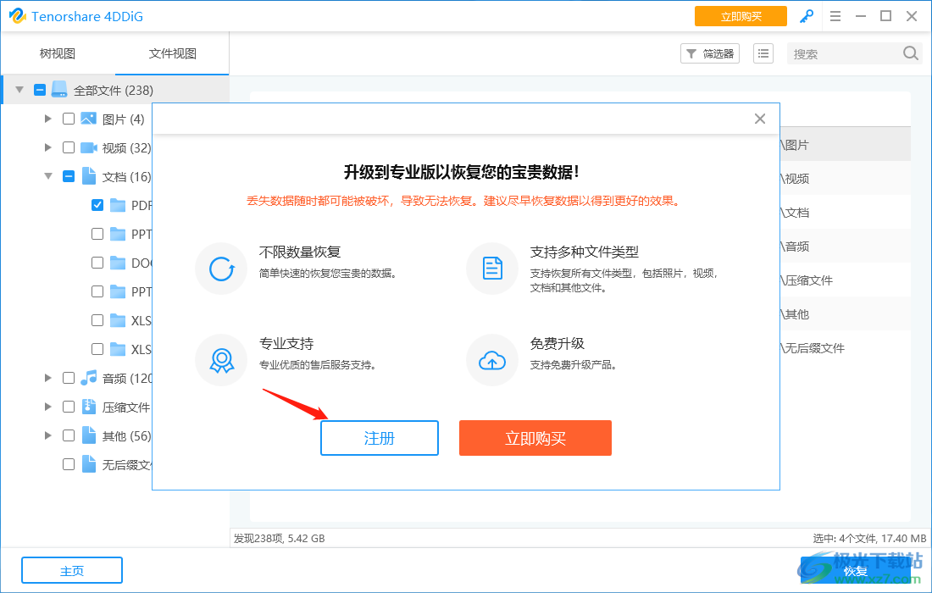
Task: Expand the 音频 tree node
Action: [48, 378]
